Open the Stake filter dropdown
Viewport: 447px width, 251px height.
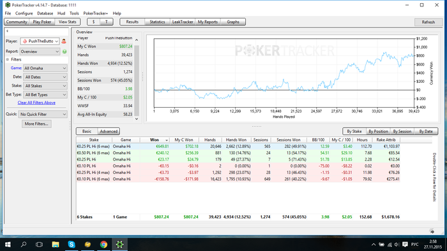[x=45, y=86]
